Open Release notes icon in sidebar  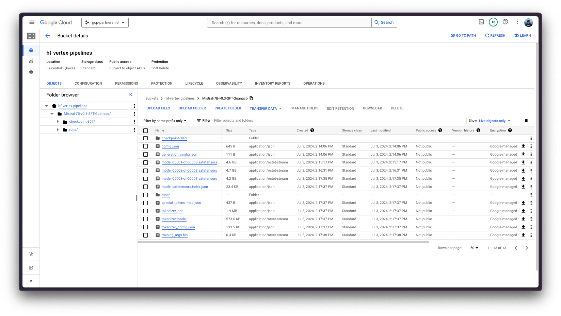(31, 268)
